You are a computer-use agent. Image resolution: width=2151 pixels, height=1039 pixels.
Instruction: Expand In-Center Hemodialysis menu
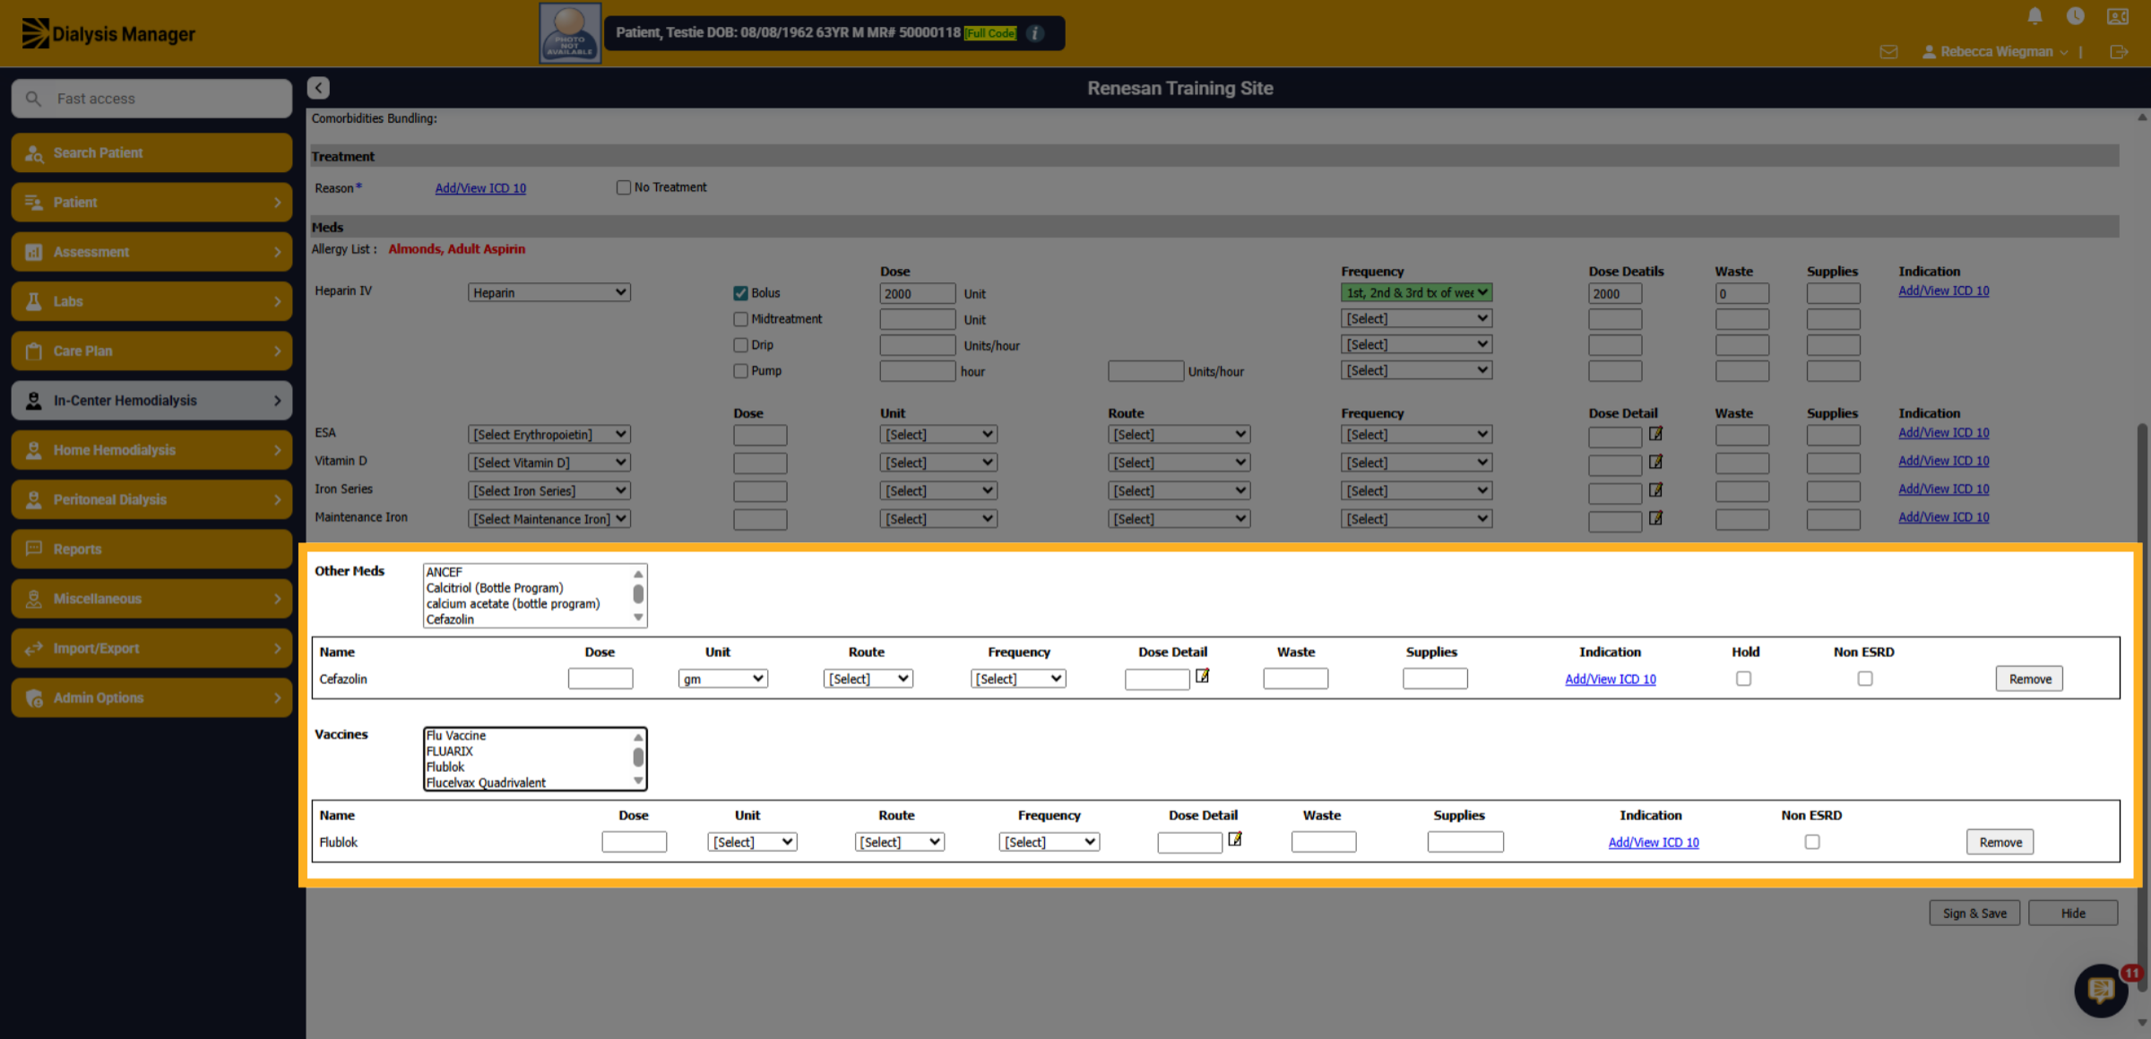click(151, 400)
